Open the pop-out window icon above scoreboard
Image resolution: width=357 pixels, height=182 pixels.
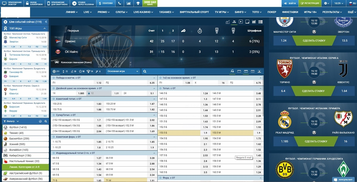(x=247, y=22)
